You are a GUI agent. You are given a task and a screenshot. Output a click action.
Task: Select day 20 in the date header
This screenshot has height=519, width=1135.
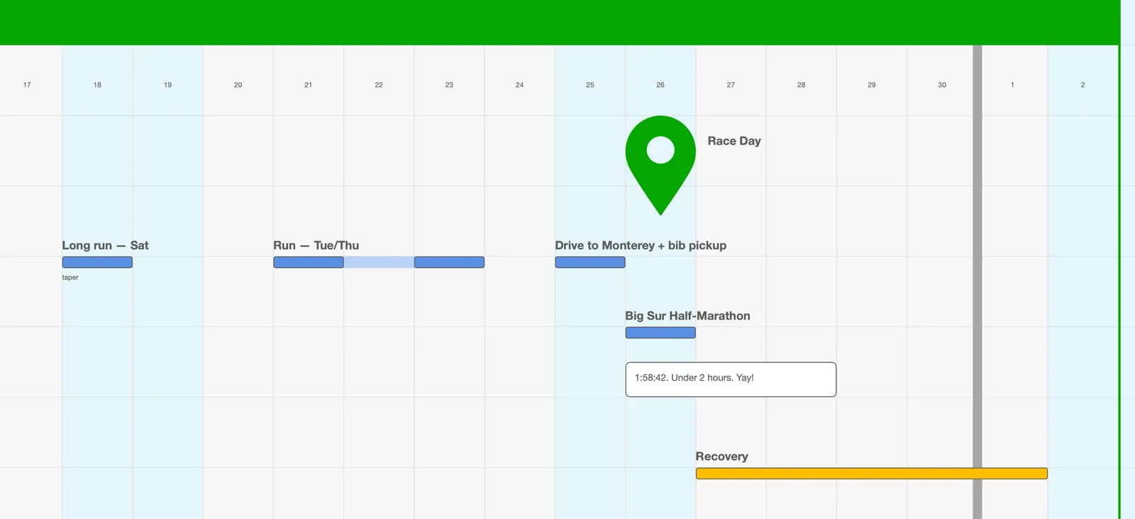tap(238, 85)
